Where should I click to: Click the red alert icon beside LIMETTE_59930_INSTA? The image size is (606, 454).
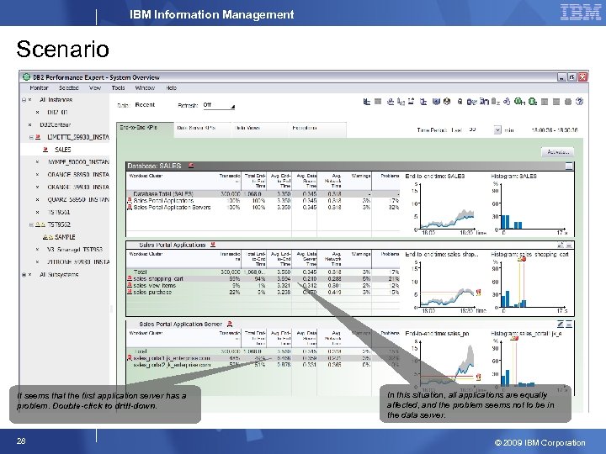pyautogui.click(x=38, y=137)
